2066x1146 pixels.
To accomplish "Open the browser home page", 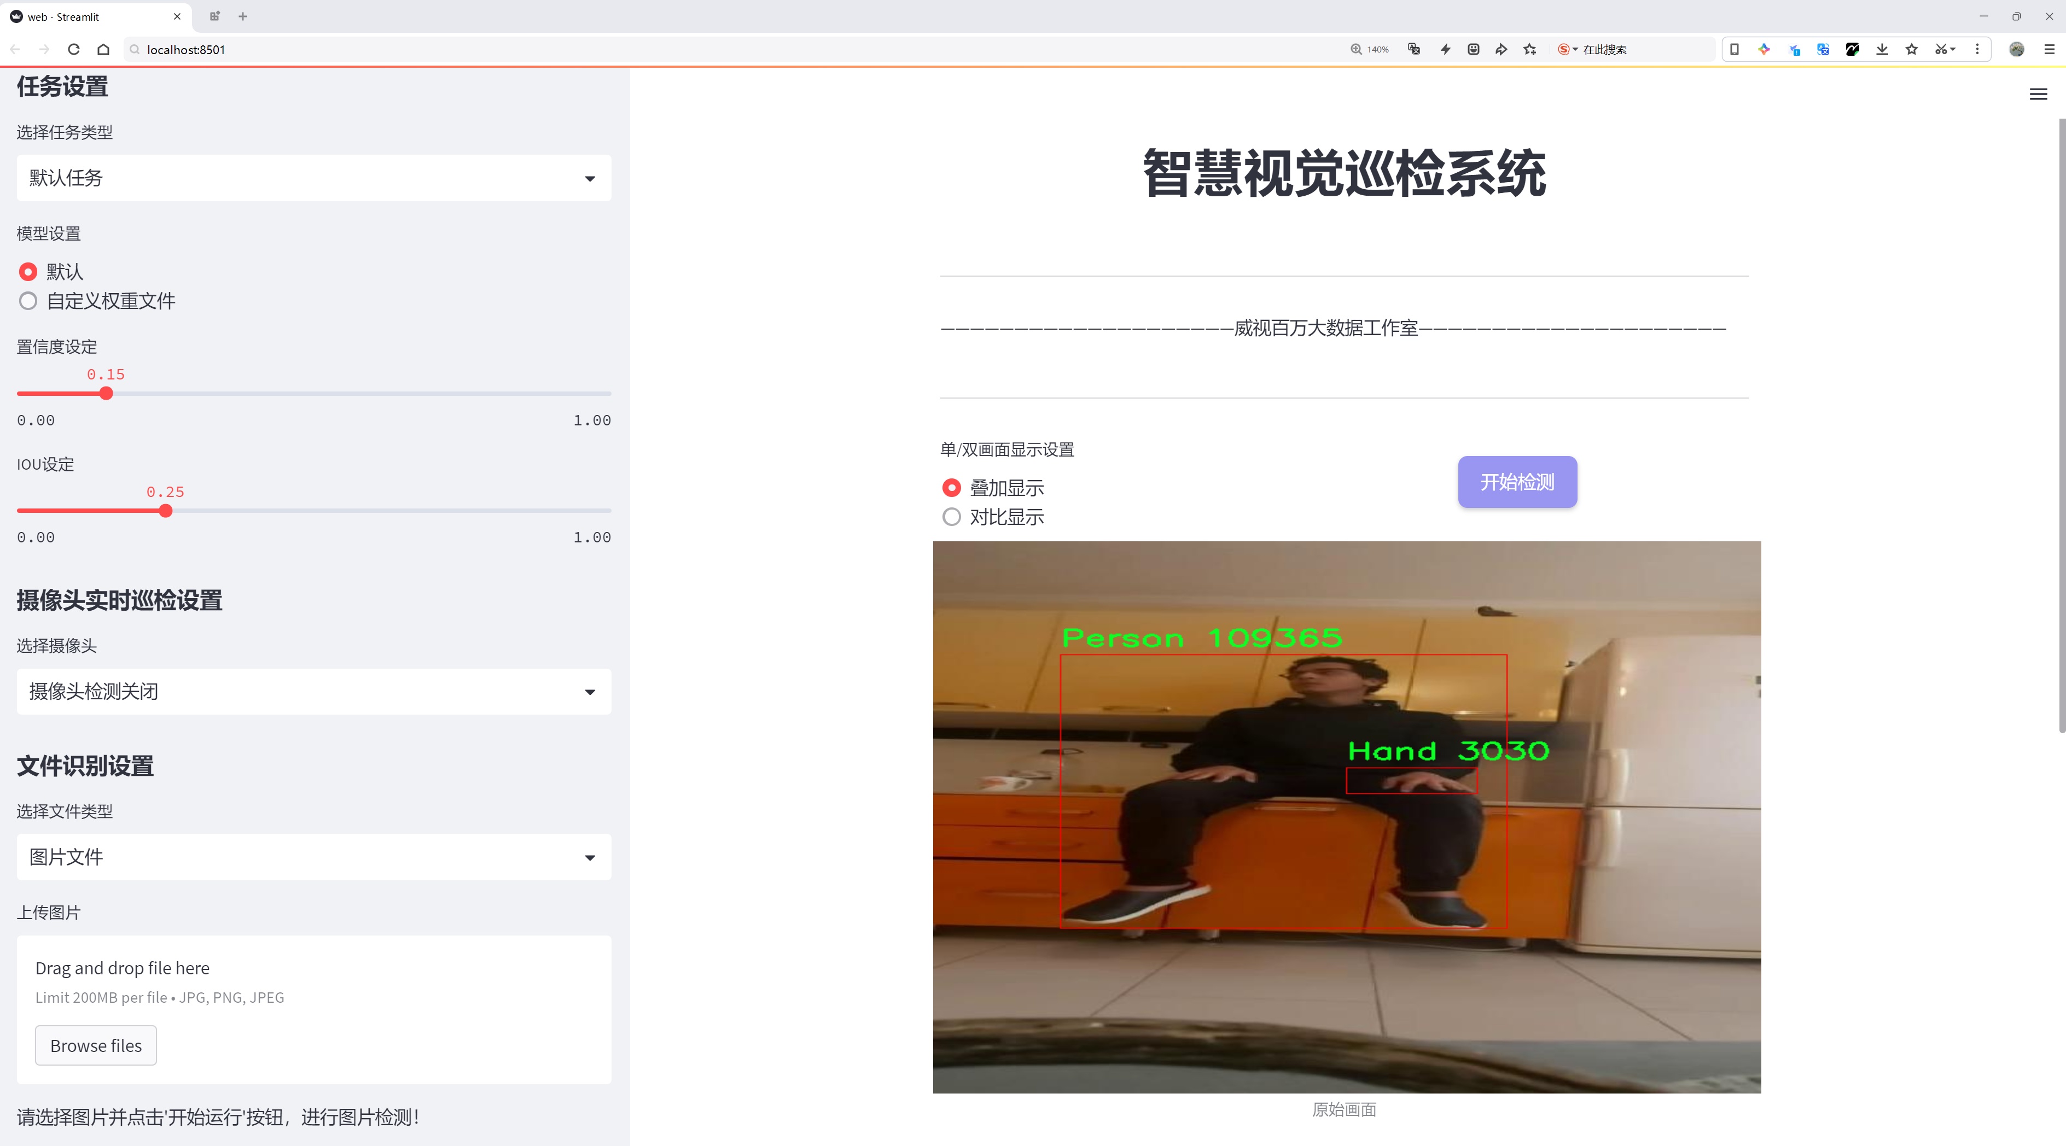I will pyautogui.click(x=103, y=49).
